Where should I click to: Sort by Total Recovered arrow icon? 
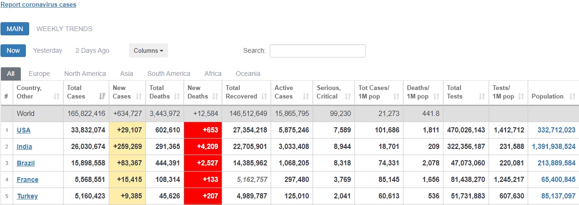(265, 97)
